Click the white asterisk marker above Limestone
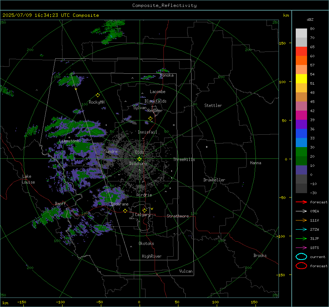The width and height of the screenshot is (329, 307). pos(69,138)
